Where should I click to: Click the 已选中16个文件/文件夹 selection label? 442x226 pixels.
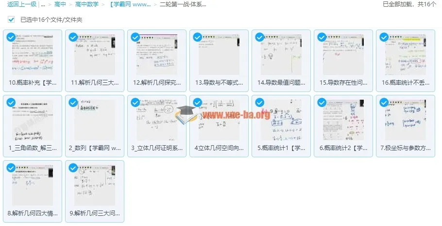pyautogui.click(x=51, y=20)
